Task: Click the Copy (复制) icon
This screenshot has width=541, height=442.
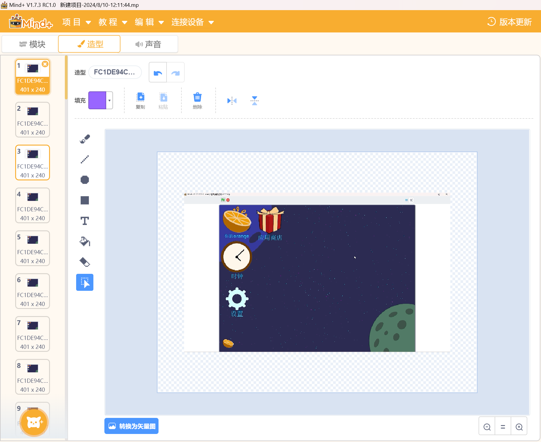Action: tap(140, 101)
